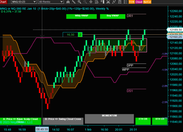183x132 pixels.
Task: Open the Data Series bar chart icon
Action: tap(108, 2)
